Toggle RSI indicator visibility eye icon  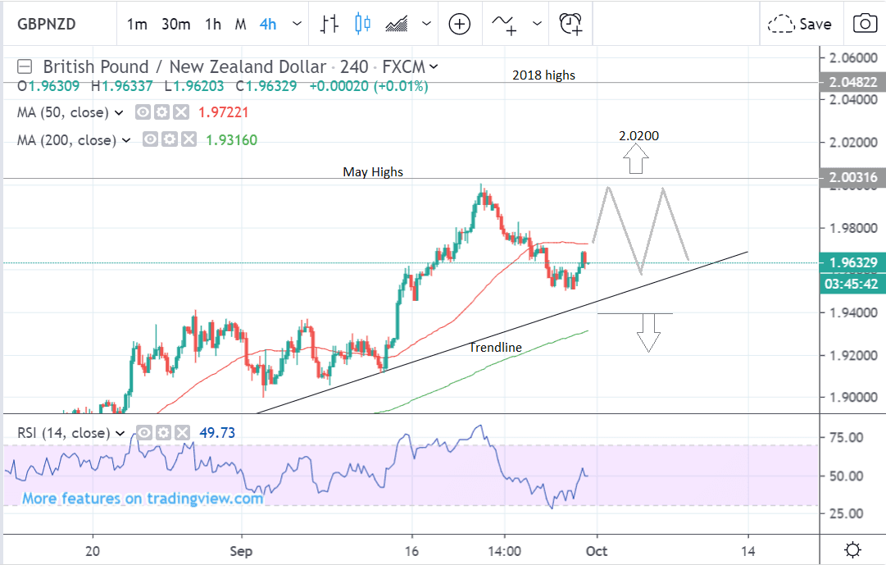pyautogui.click(x=143, y=432)
